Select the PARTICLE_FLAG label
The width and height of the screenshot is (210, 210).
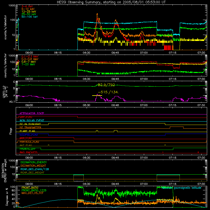click(x=29, y=142)
